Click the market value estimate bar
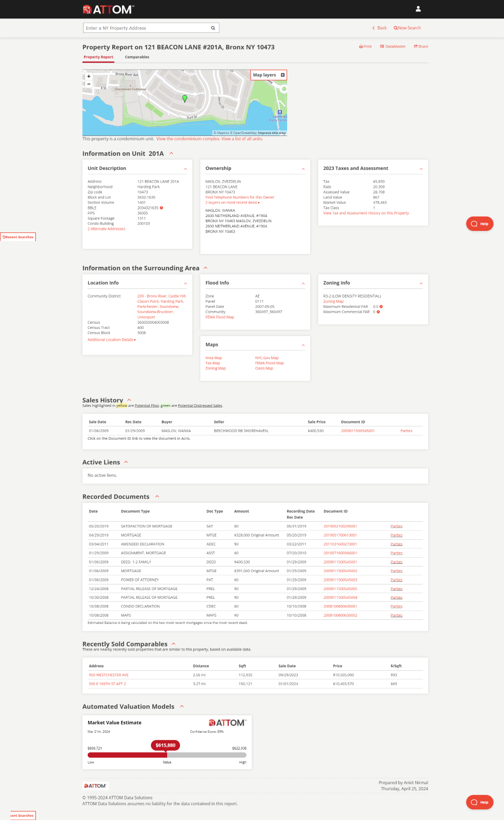The height and width of the screenshot is (821, 504). pyautogui.click(x=167, y=755)
